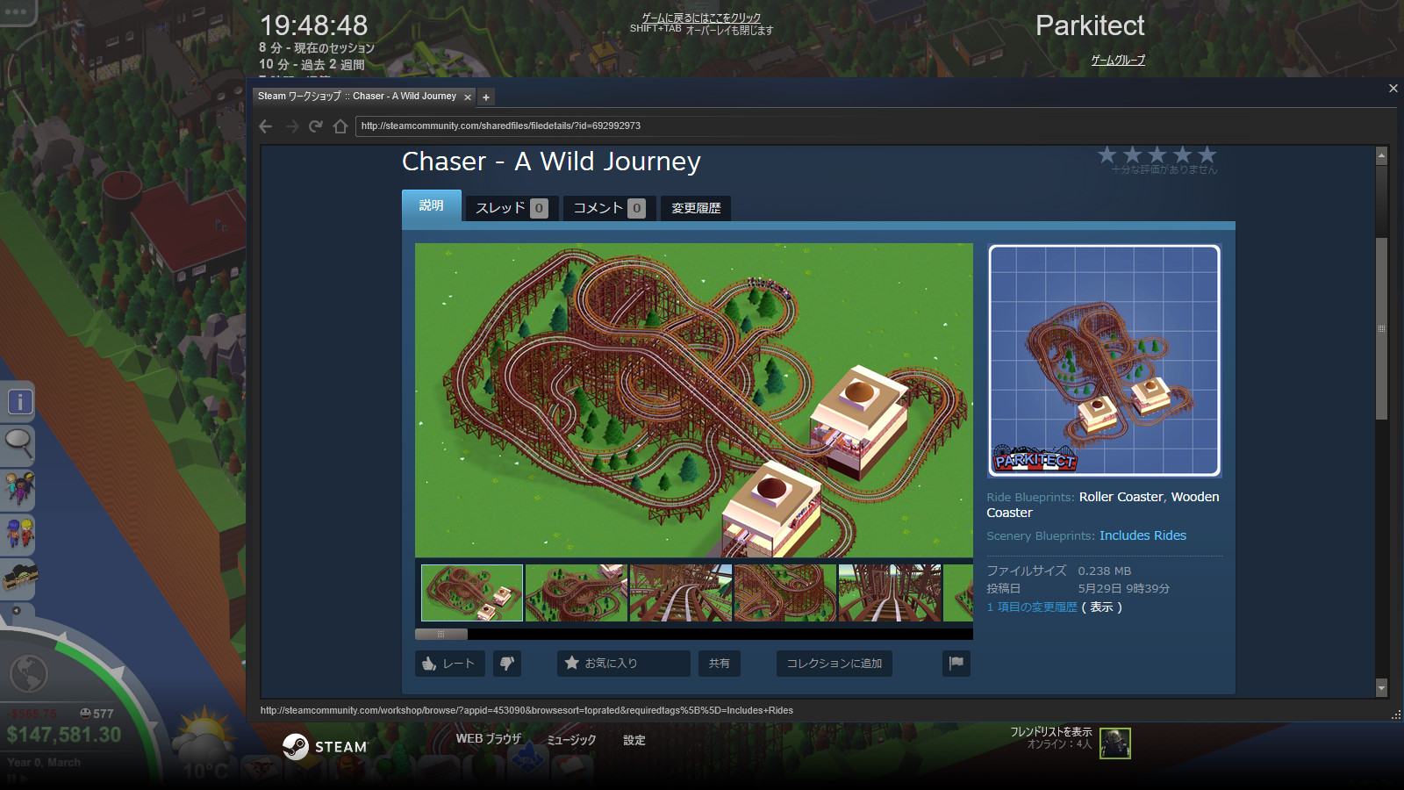1404x790 pixels.
Task: Open the Roller Coaster tag link
Action: (x=1121, y=497)
